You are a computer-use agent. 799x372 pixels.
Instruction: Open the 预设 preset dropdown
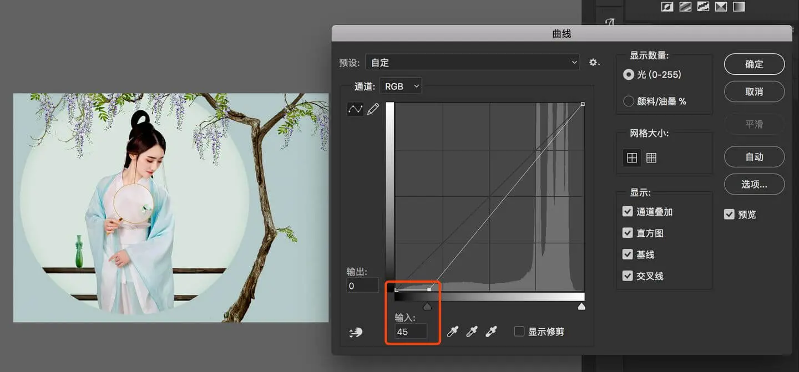pyautogui.click(x=472, y=63)
